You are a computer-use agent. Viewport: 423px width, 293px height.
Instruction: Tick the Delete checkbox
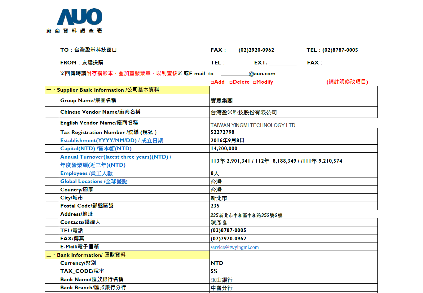(x=231, y=82)
